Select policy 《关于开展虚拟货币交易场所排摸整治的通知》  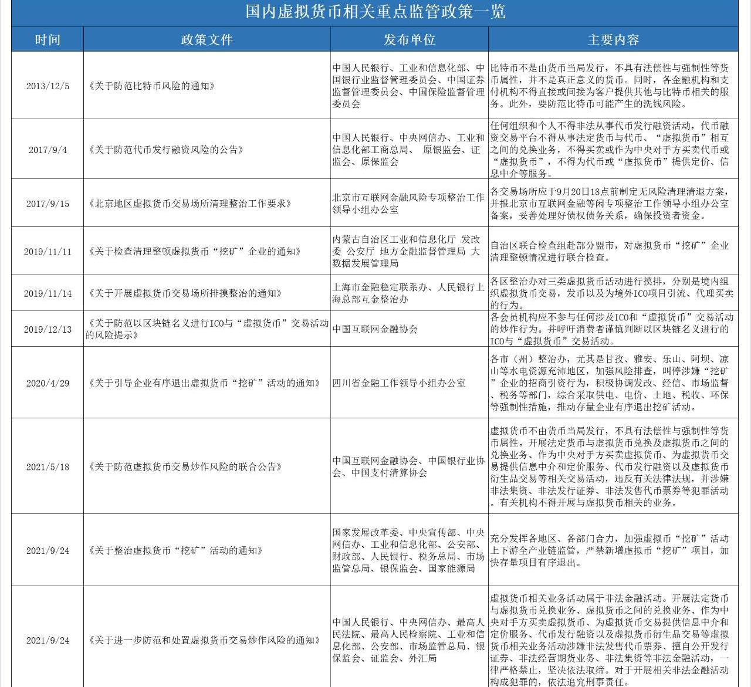[x=185, y=293]
